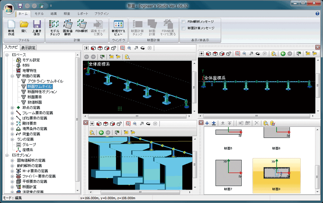Switch to ホーム ribbon tab
Image resolution: width=323 pixels, height=203 pixels.
tap(23, 14)
